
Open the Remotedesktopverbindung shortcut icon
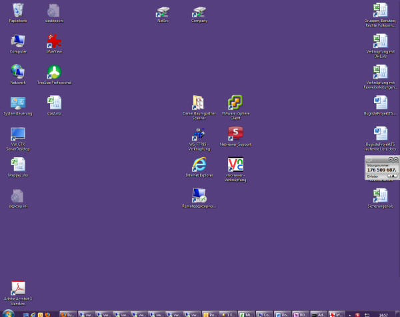[199, 198]
